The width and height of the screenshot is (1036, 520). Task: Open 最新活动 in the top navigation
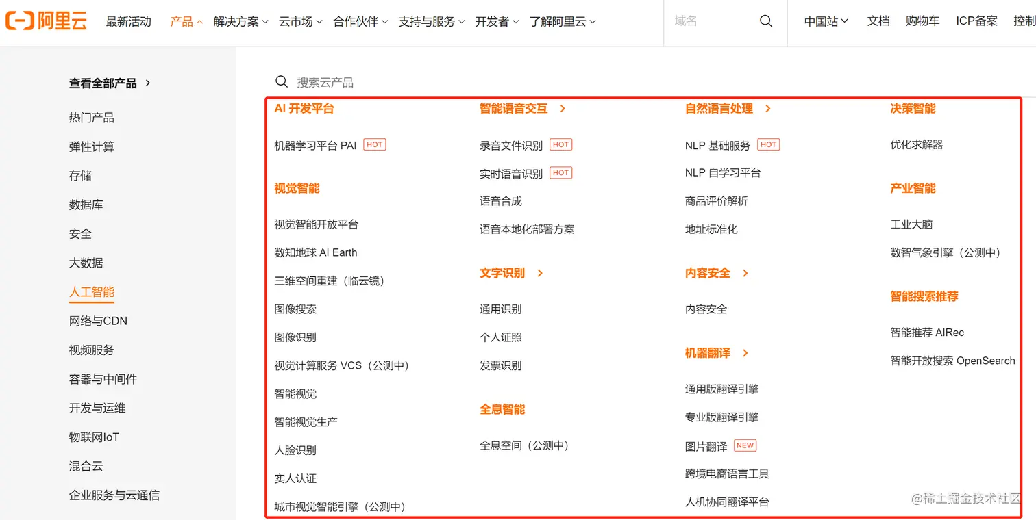tap(128, 22)
